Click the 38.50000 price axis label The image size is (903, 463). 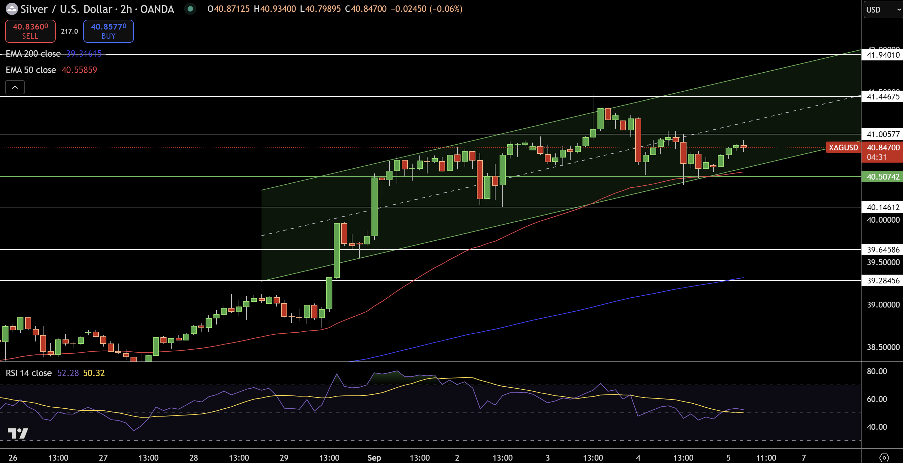coord(883,347)
